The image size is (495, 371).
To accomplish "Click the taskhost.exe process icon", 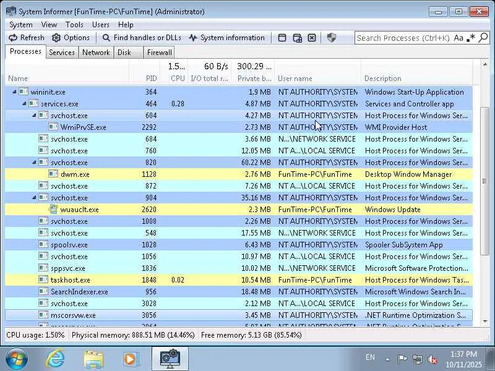I will click(43, 279).
